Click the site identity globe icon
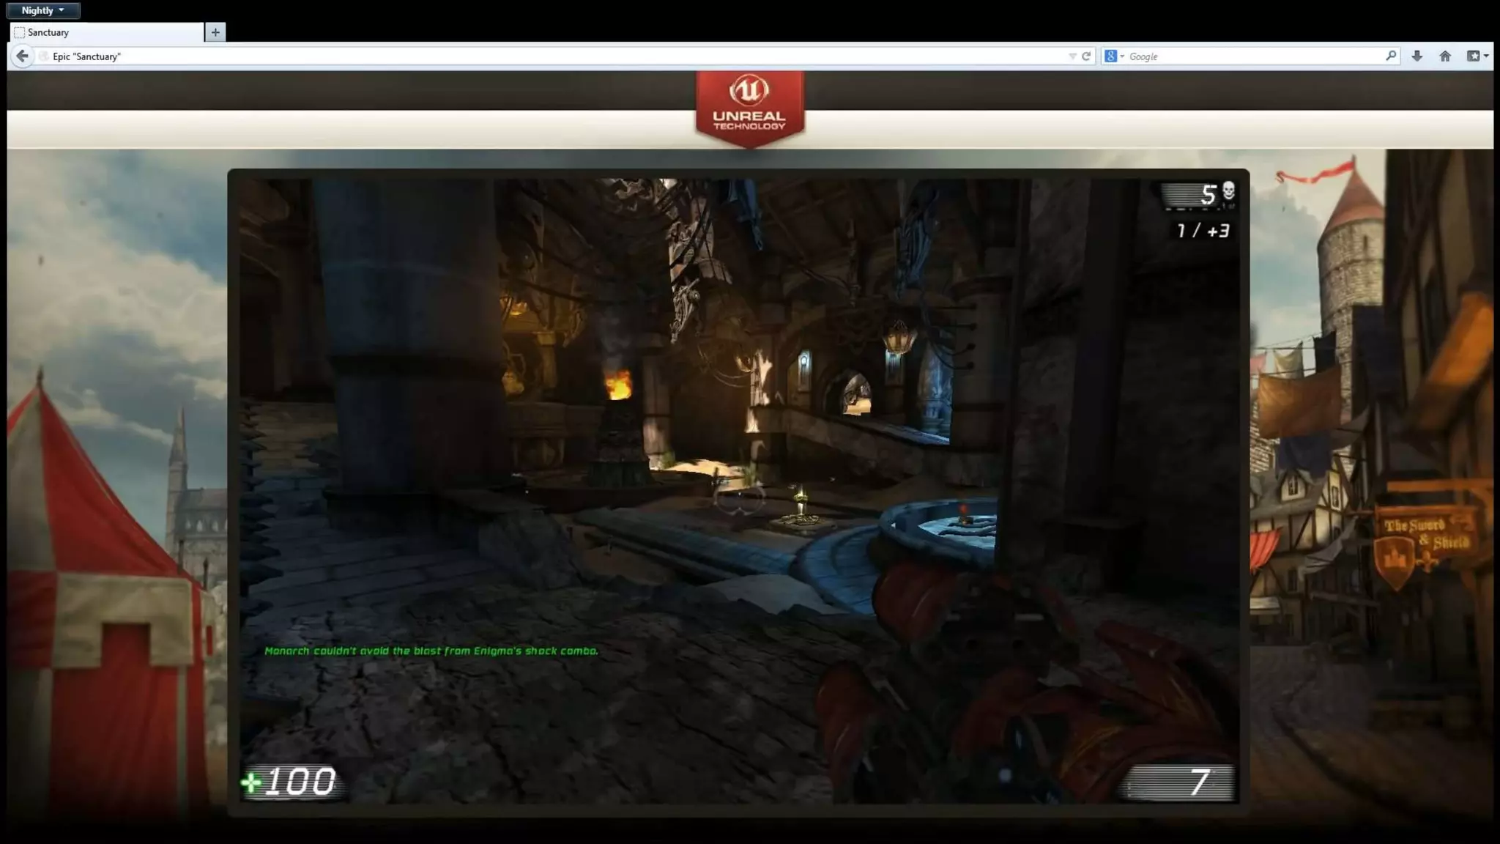Image resolution: width=1500 pixels, height=844 pixels. pyautogui.click(x=44, y=56)
